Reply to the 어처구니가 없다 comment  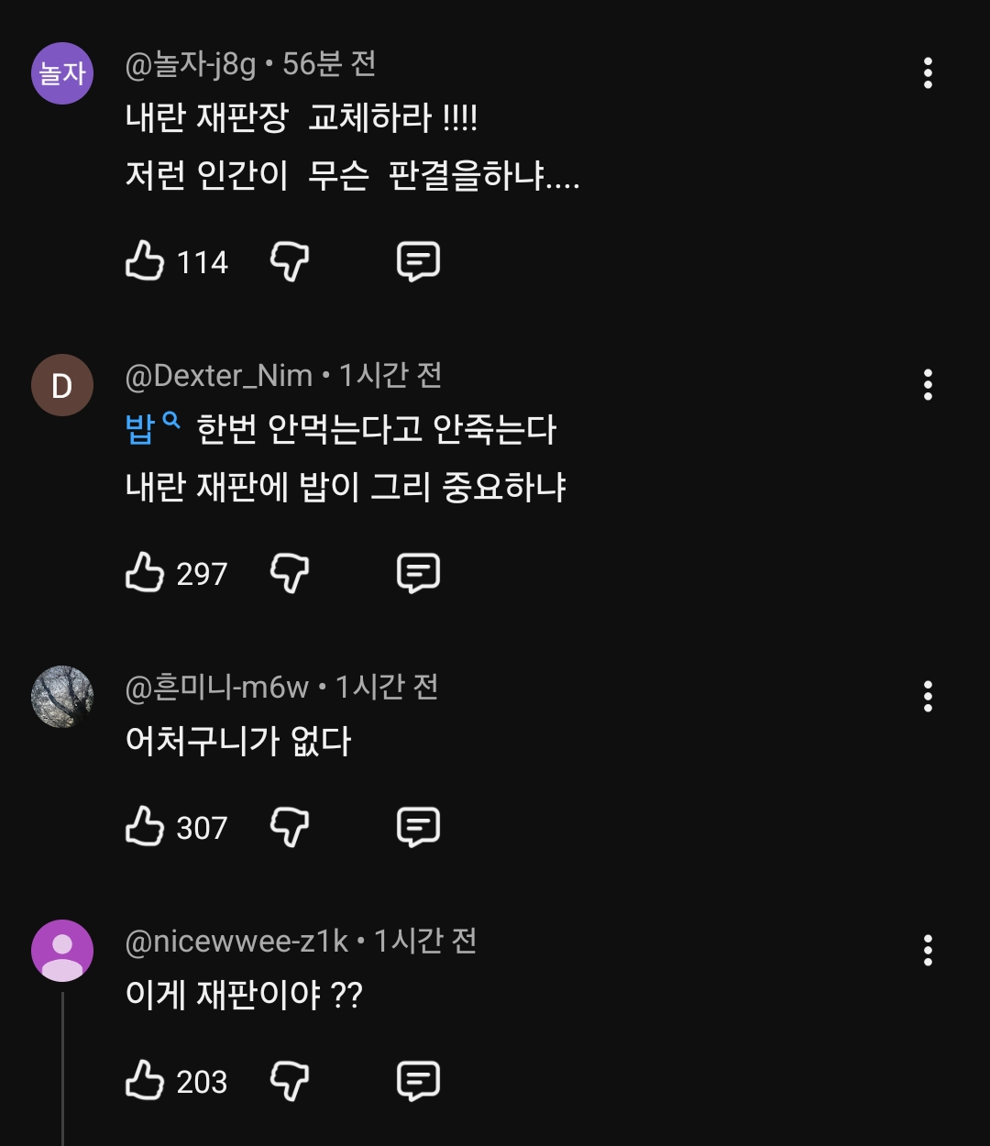(x=418, y=827)
